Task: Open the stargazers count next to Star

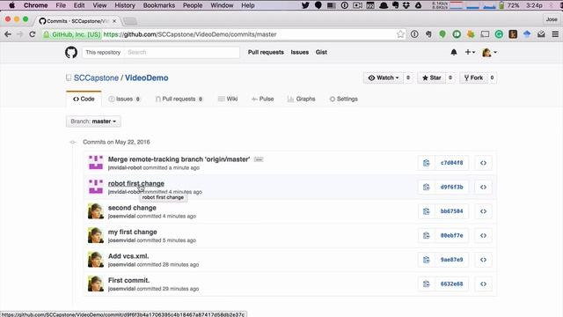Action: (x=450, y=77)
